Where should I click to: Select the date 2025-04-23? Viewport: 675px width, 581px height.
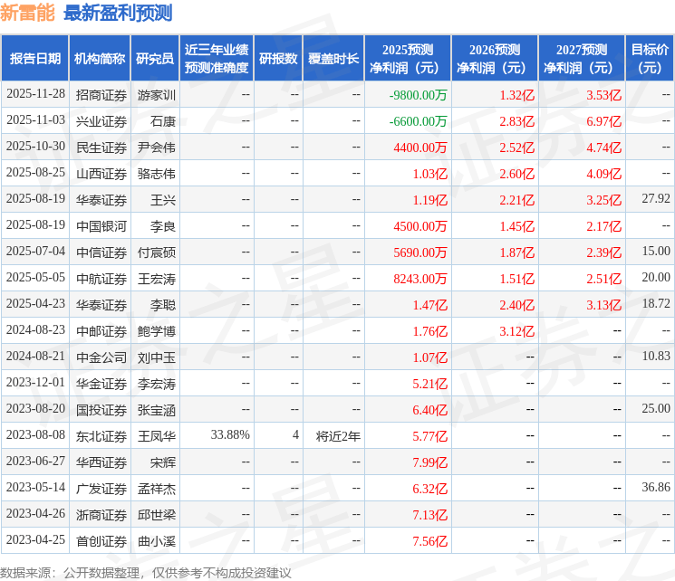(35, 303)
